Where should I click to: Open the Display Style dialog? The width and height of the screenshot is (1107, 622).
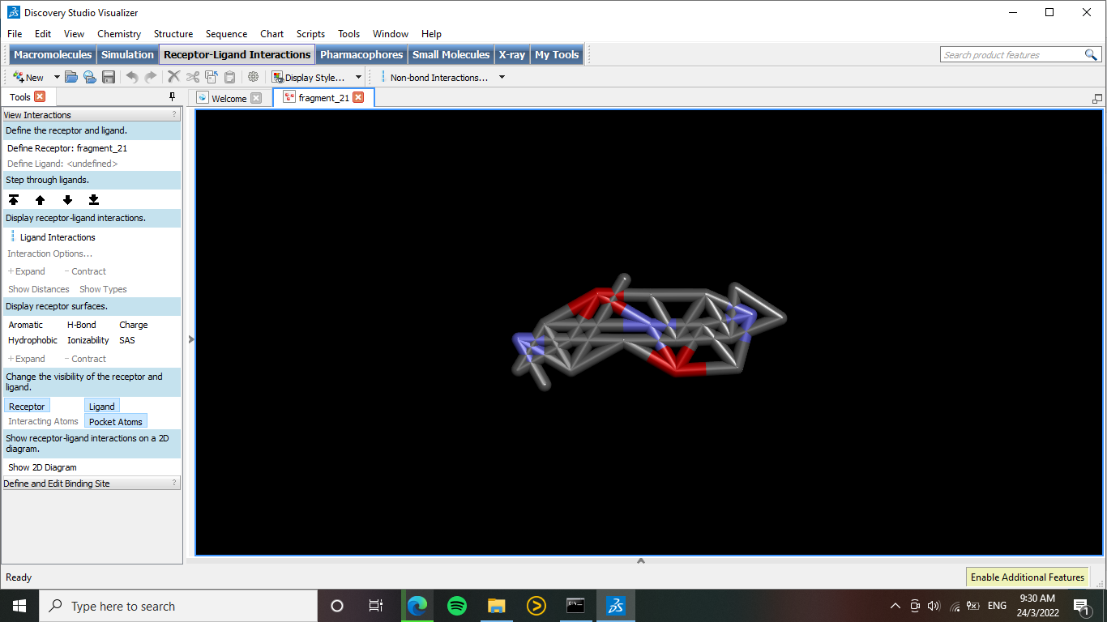pos(309,77)
